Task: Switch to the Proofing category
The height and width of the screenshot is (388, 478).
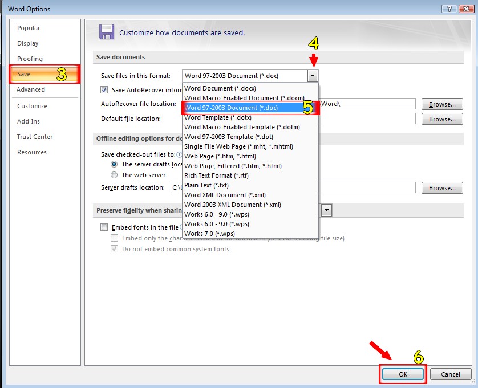Action: [30, 59]
